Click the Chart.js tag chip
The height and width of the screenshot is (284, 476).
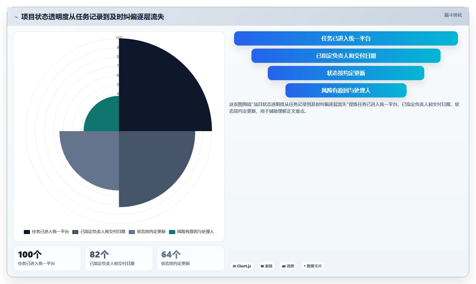click(242, 266)
